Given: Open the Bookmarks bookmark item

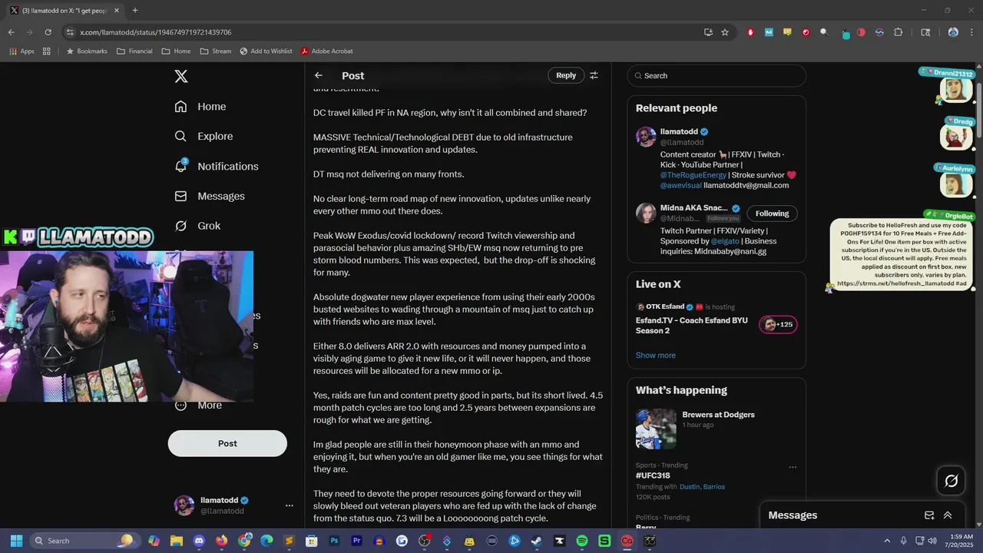Looking at the screenshot, I should tap(86, 51).
